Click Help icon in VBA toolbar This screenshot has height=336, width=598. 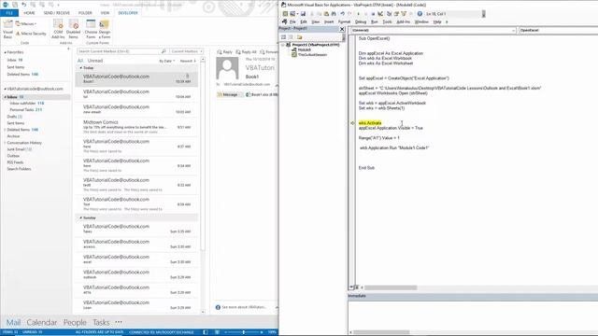click(420, 14)
